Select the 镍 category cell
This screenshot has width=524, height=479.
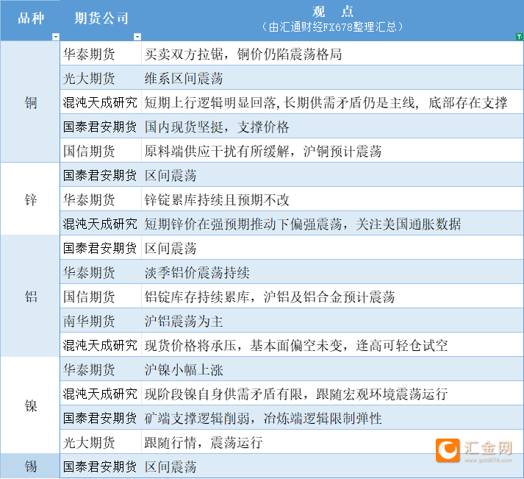tap(30, 405)
